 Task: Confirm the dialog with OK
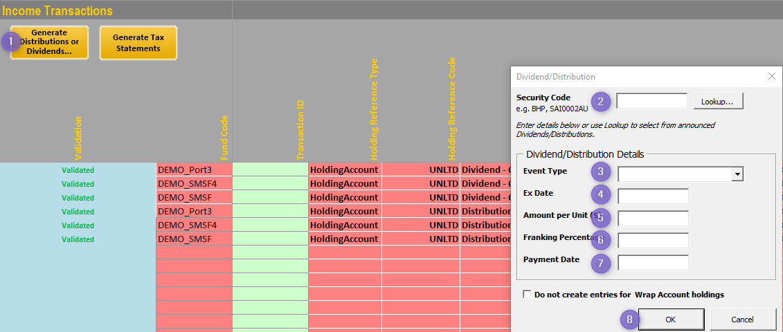pyautogui.click(x=671, y=320)
